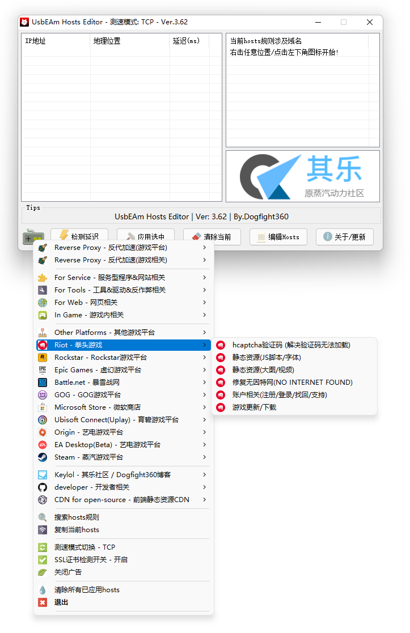Click the Riot icon beside hcaptcha entry

(221, 345)
